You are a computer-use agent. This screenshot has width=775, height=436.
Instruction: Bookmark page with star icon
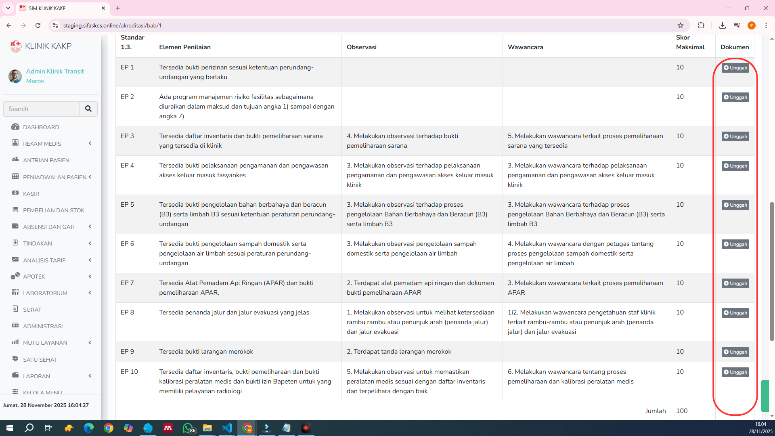click(681, 25)
